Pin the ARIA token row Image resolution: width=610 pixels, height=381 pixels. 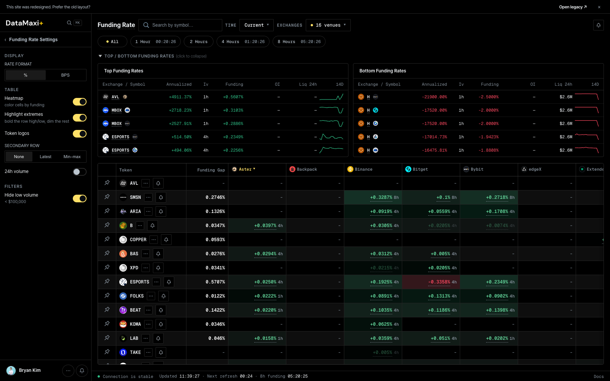coord(107,211)
